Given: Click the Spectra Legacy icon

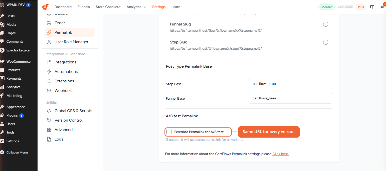Looking at the screenshot, I should [2, 50].
